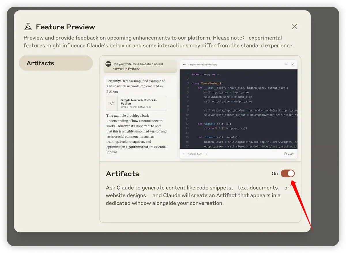This screenshot has width=346, height=253.
Task: Click the back arrow in the code panel header
Action: click(x=185, y=65)
